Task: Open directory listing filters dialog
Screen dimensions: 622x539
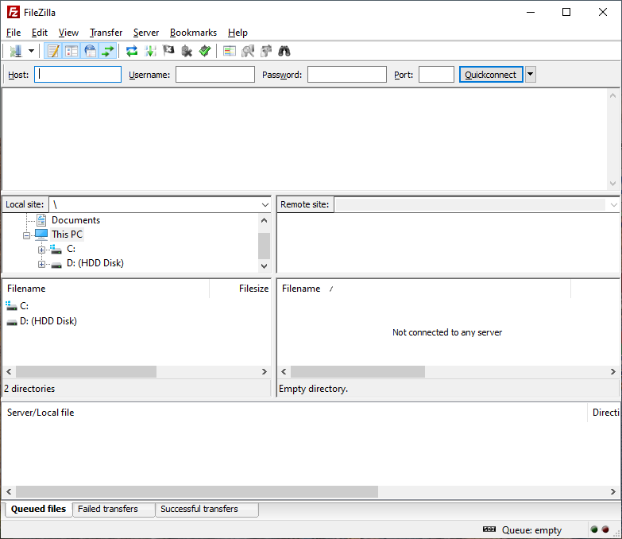Action: 230,51
